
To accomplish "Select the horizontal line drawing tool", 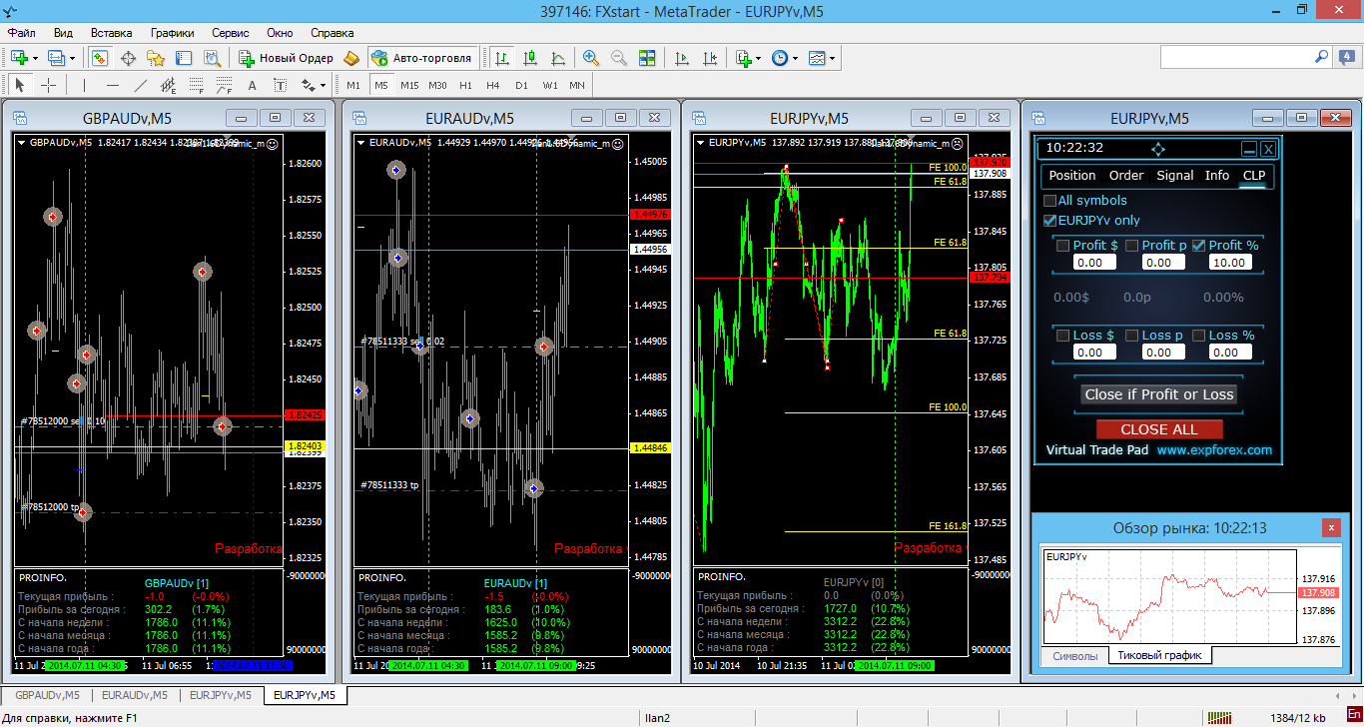I will pos(112,85).
